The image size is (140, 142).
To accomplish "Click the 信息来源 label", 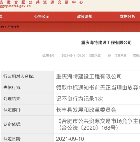I will point(121,55).
